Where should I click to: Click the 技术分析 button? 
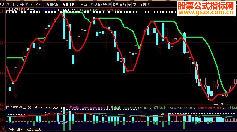[18, 5]
